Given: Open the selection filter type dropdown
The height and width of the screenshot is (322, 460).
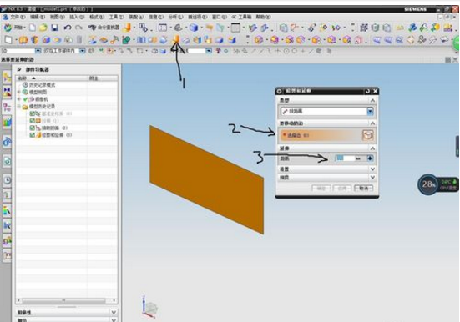Looking at the screenshot, I should pyautogui.click(x=38, y=51).
